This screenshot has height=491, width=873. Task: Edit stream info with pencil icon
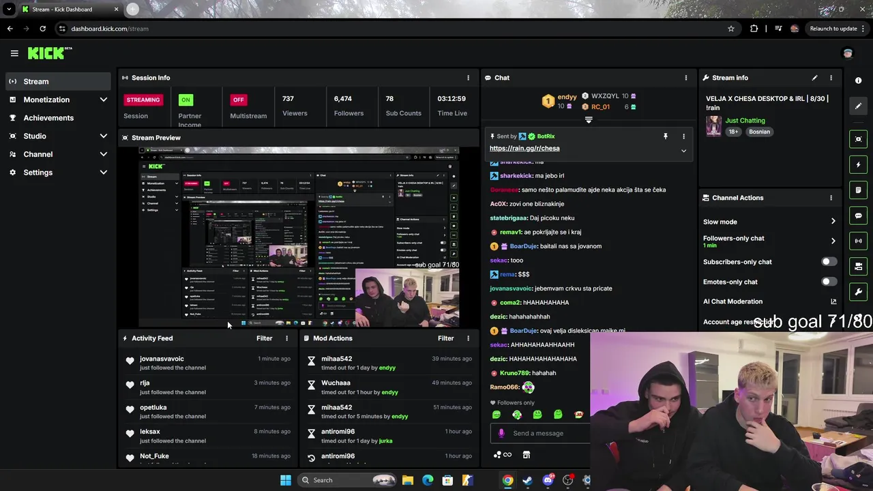point(814,78)
